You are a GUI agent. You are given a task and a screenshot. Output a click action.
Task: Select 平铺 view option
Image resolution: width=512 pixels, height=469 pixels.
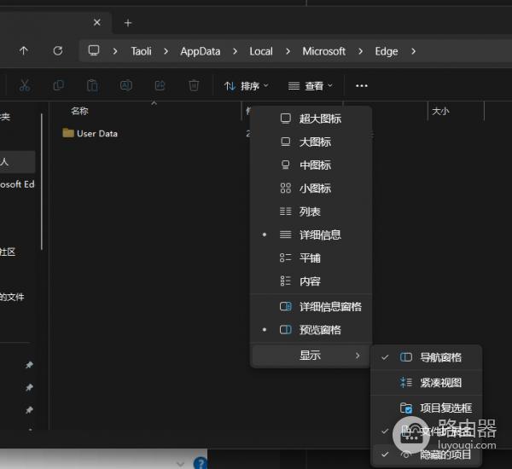click(311, 258)
